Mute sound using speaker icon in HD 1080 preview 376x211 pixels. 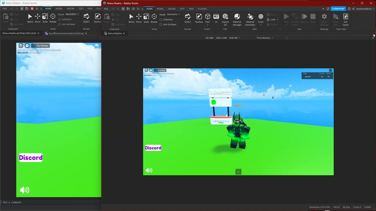149,170
